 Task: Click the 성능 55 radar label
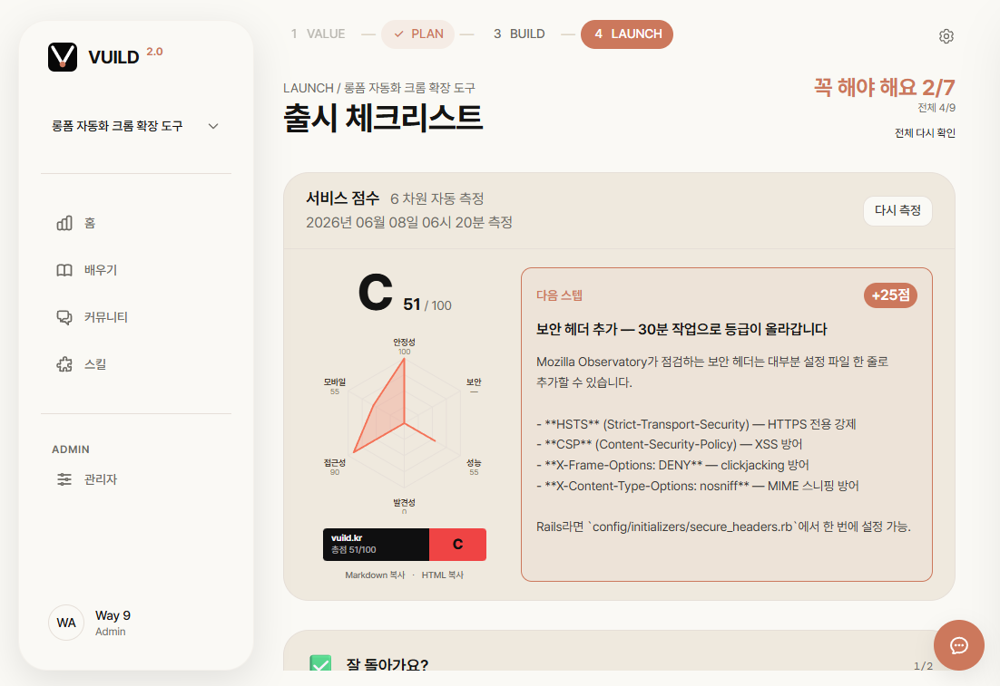click(x=474, y=467)
